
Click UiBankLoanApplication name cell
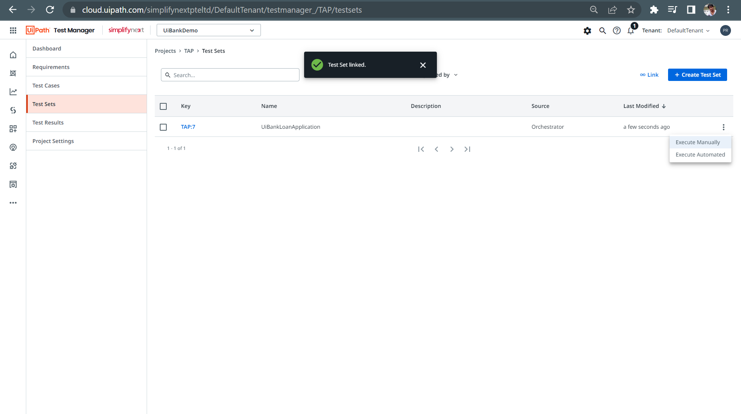(x=291, y=127)
